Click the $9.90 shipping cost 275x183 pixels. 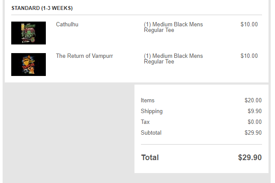point(255,111)
